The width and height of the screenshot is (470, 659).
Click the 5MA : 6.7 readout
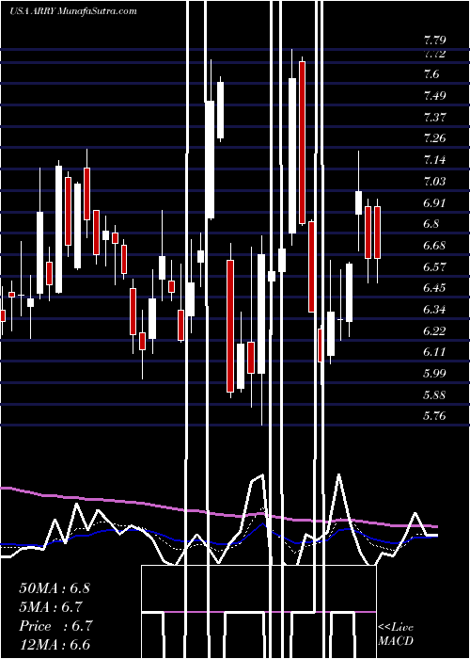[x=51, y=607]
